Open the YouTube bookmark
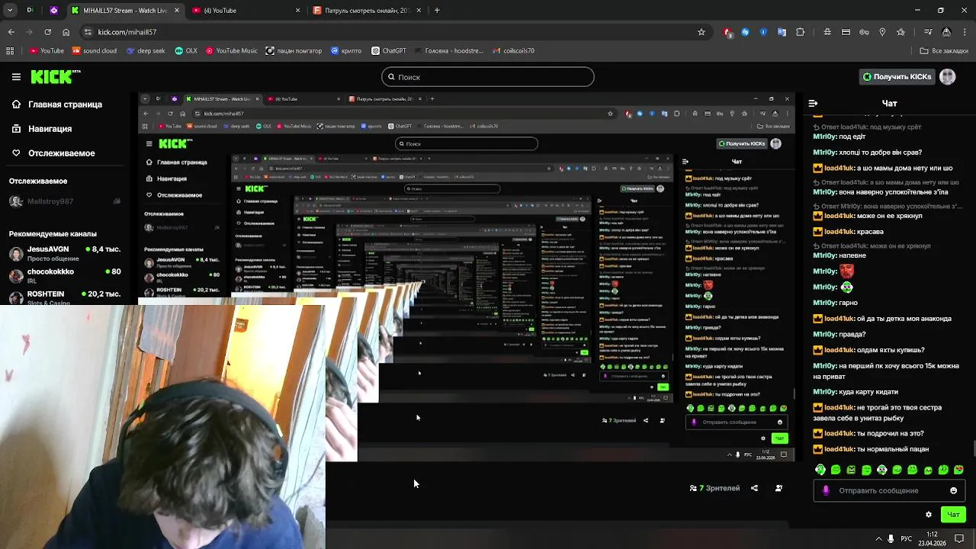This screenshot has height=549, width=976. [x=47, y=51]
